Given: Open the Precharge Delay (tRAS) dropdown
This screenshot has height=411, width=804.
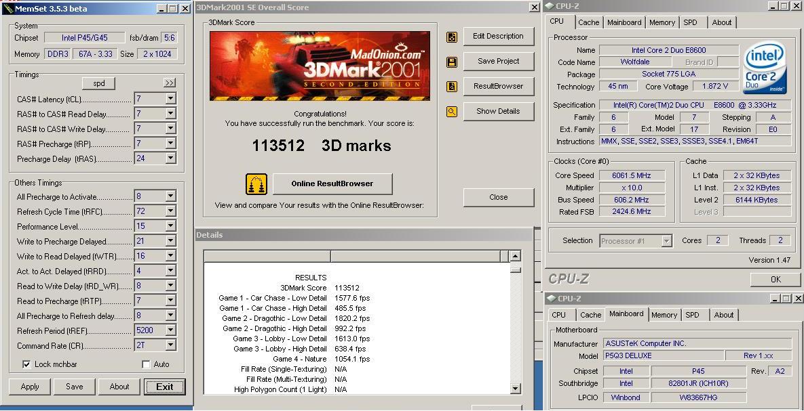Looking at the screenshot, I should (x=171, y=158).
